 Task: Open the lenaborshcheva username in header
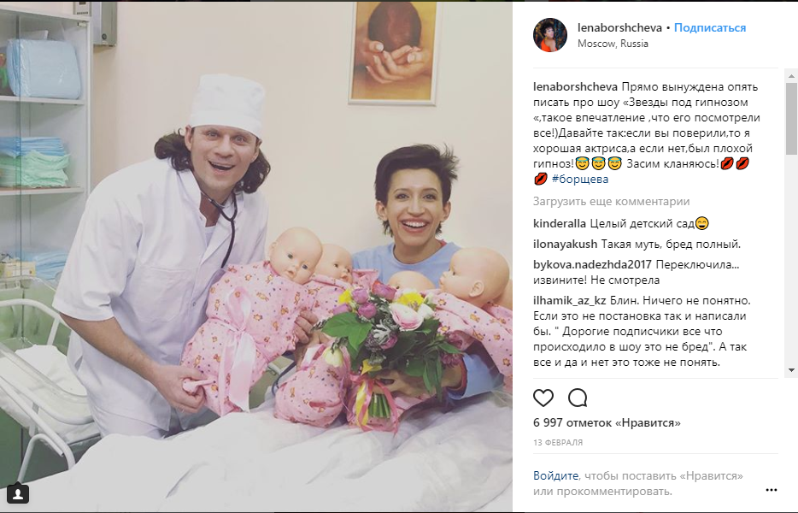pyautogui.click(x=619, y=27)
